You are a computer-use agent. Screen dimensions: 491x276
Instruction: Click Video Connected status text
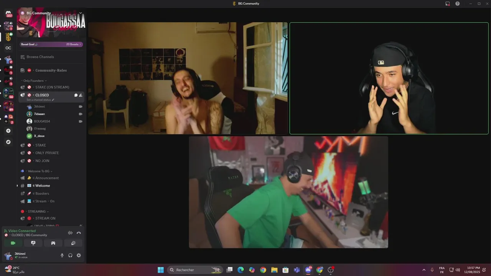(x=22, y=231)
